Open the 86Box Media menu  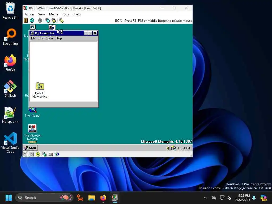tap(53, 14)
